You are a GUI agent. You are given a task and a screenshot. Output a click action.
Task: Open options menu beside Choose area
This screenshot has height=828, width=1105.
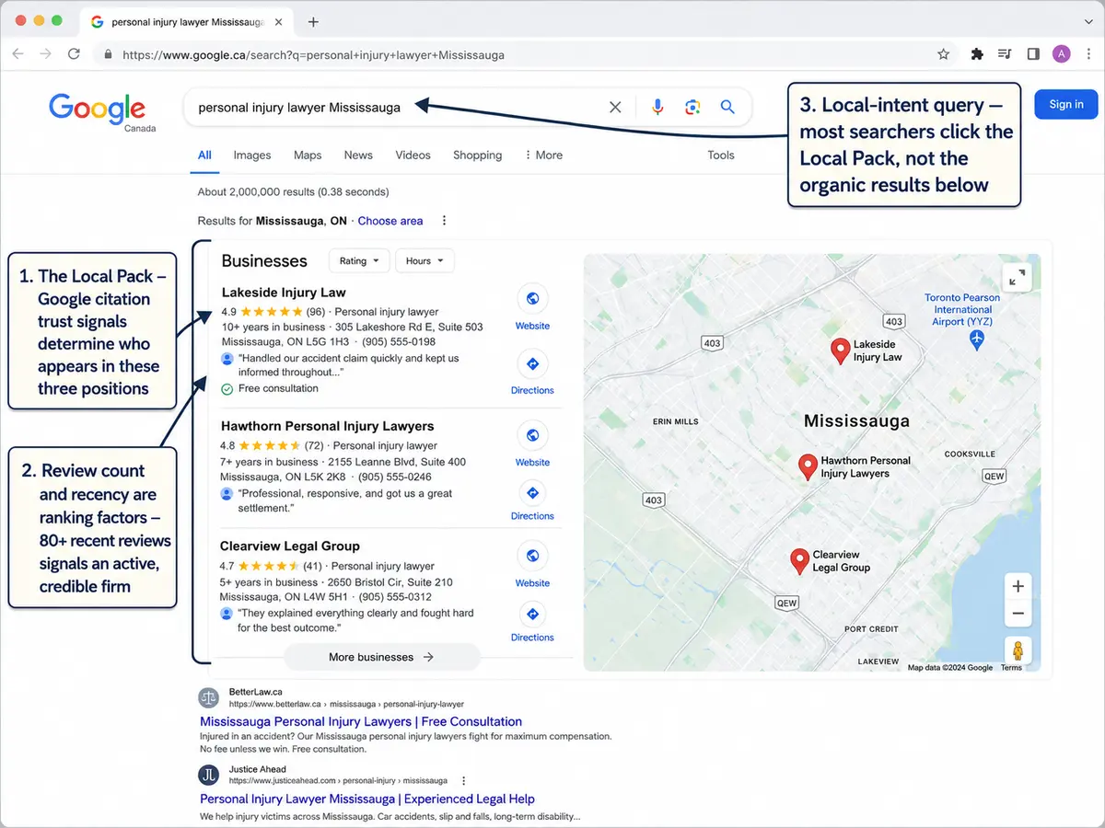tap(445, 221)
